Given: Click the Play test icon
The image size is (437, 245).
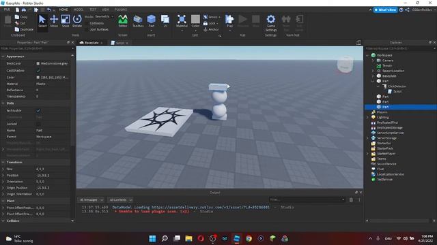Looking at the screenshot, I should point(229,20).
